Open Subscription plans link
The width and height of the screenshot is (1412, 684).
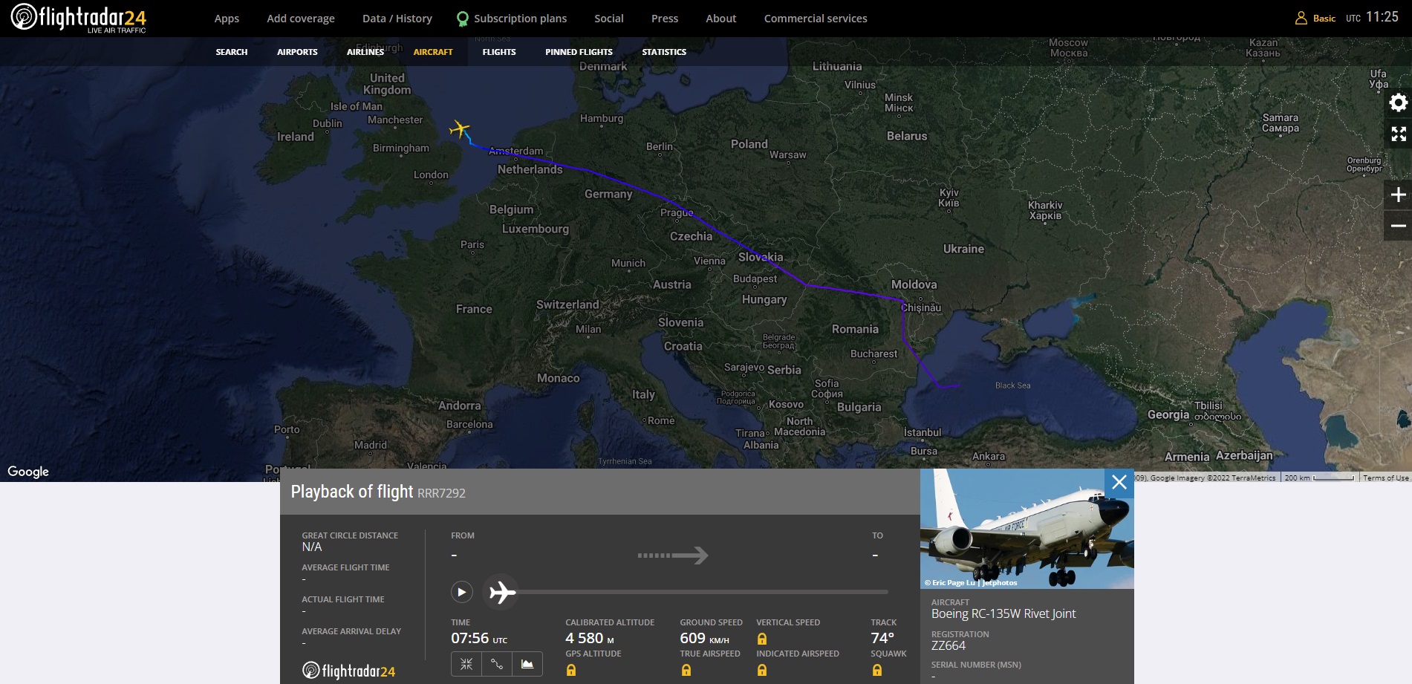(x=519, y=19)
